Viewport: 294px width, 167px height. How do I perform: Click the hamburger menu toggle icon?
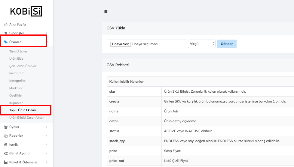[x=106, y=11]
